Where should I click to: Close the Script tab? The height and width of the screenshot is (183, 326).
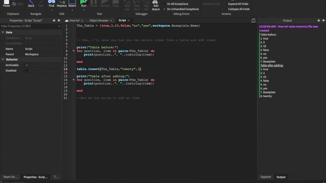128,20
